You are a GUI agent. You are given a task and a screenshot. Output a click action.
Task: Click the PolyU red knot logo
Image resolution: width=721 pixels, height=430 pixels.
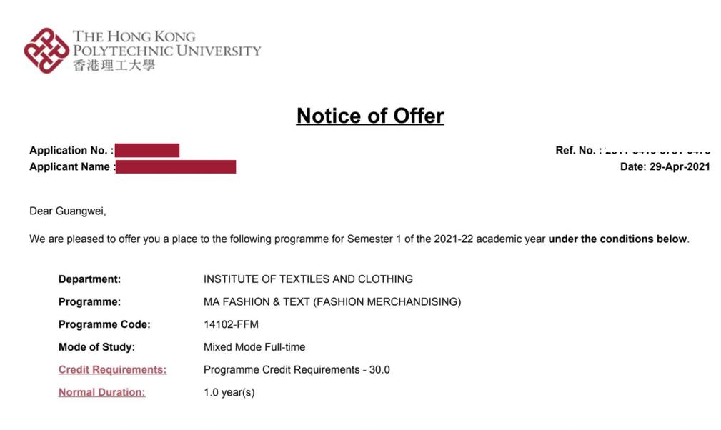coord(46,50)
